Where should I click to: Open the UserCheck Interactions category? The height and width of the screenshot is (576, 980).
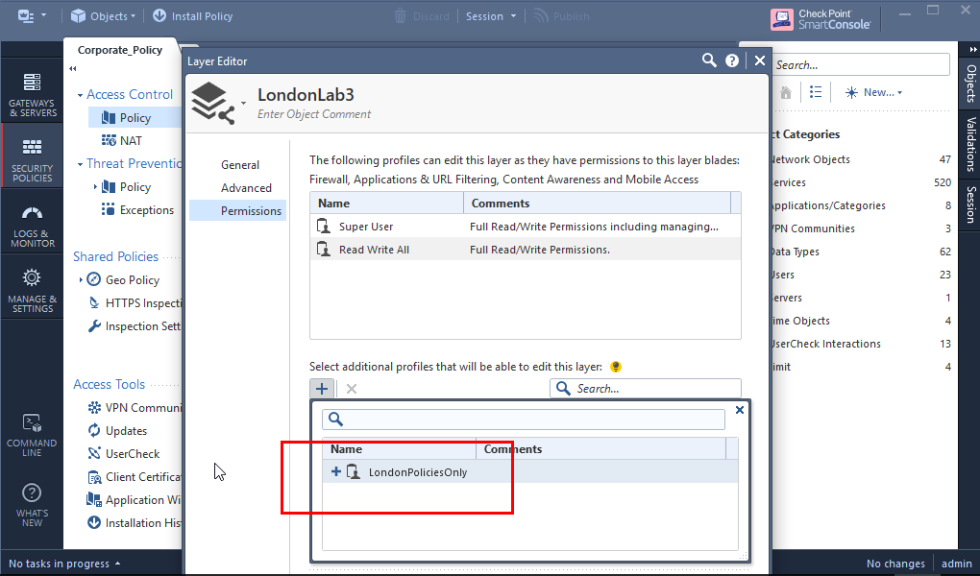(861, 344)
